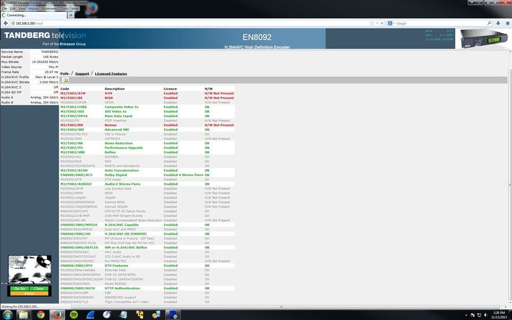Click the folder-up icon below the path
The height and width of the screenshot is (320, 512).
point(66,80)
